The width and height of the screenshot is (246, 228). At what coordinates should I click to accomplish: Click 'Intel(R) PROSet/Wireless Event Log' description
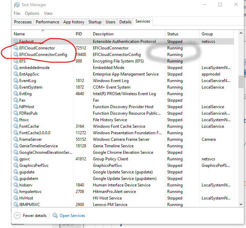124,94
